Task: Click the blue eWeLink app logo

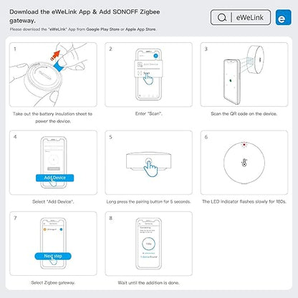Action: pyautogui.click(x=283, y=17)
